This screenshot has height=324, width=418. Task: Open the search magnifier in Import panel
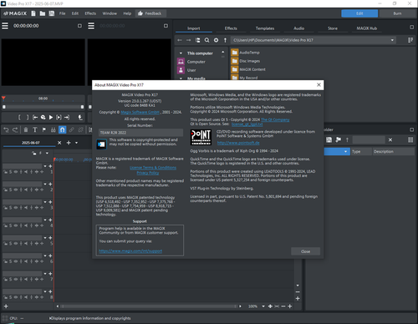coord(206,40)
